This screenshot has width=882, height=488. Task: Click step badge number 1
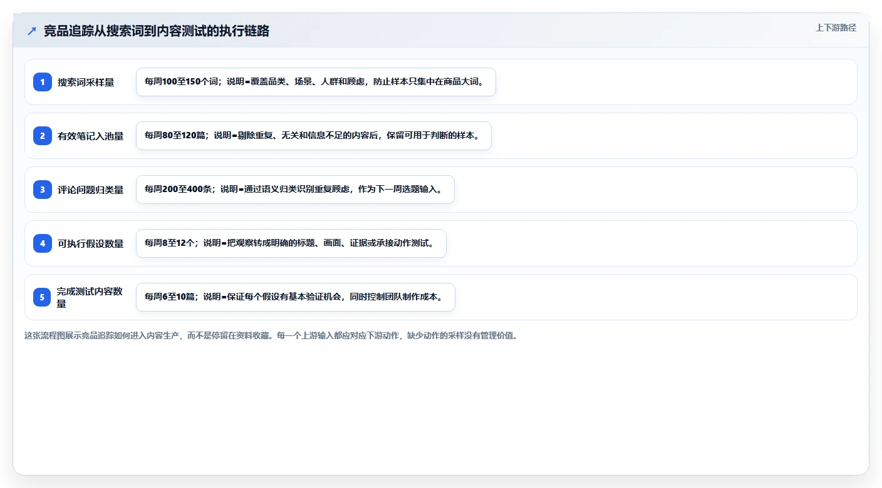43,82
